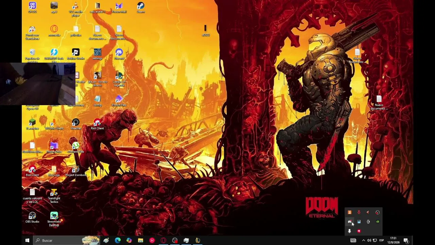This screenshot has width=435, height=245.
Task: Collapse the hidden icons tray chevron
Action: 363,240
